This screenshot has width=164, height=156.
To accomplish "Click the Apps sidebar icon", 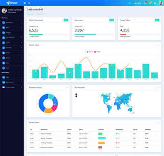I will tap(4, 28).
